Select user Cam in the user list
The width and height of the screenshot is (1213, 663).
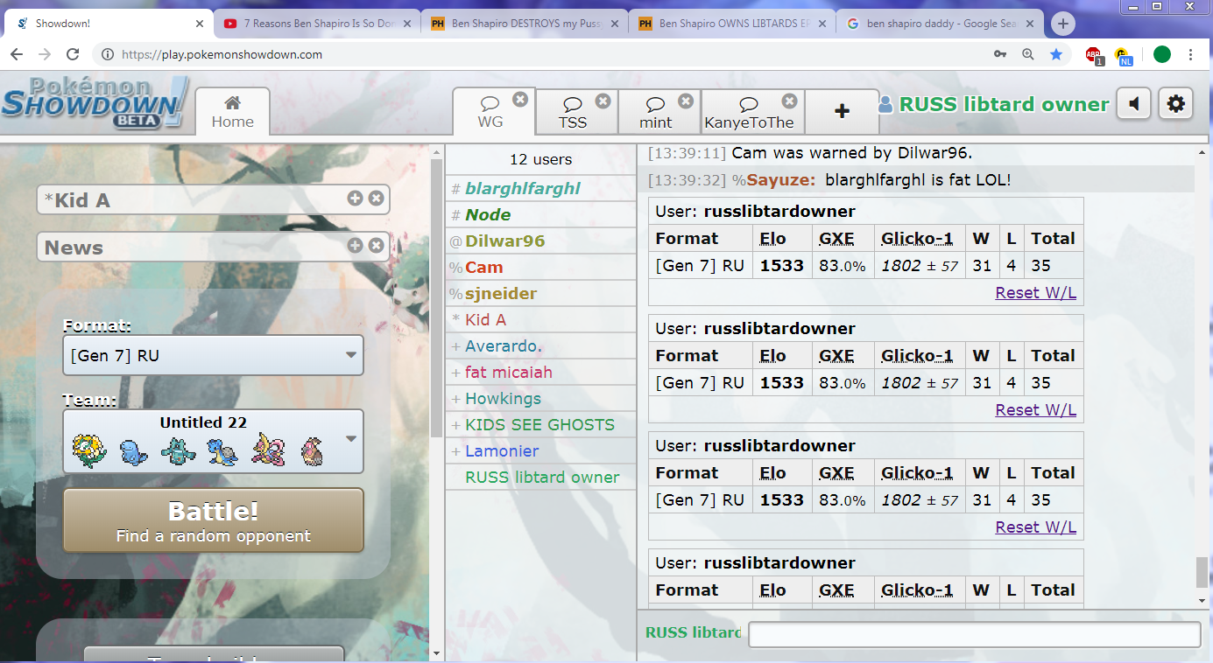(540, 268)
